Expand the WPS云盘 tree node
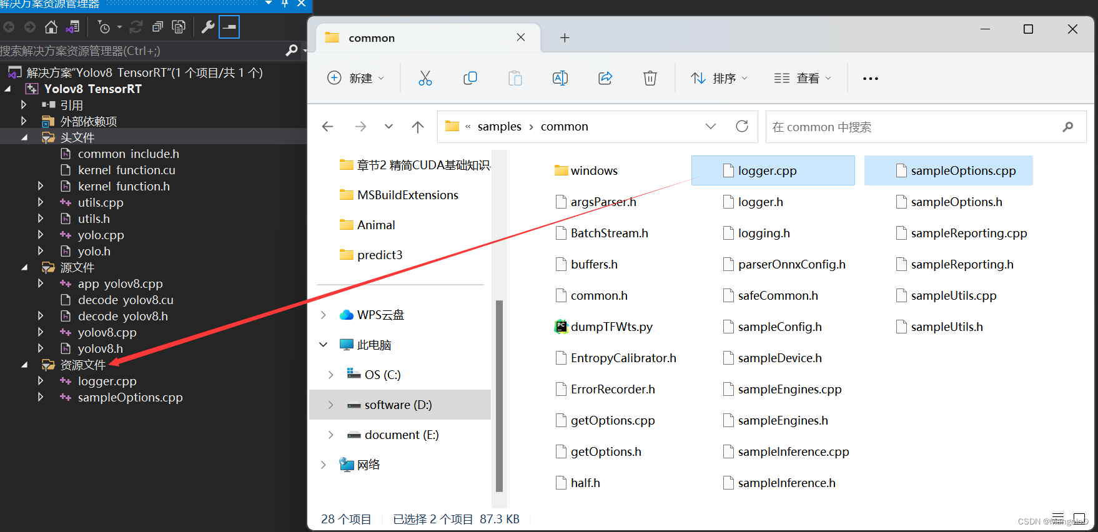This screenshot has height=532, width=1098. 324,315
